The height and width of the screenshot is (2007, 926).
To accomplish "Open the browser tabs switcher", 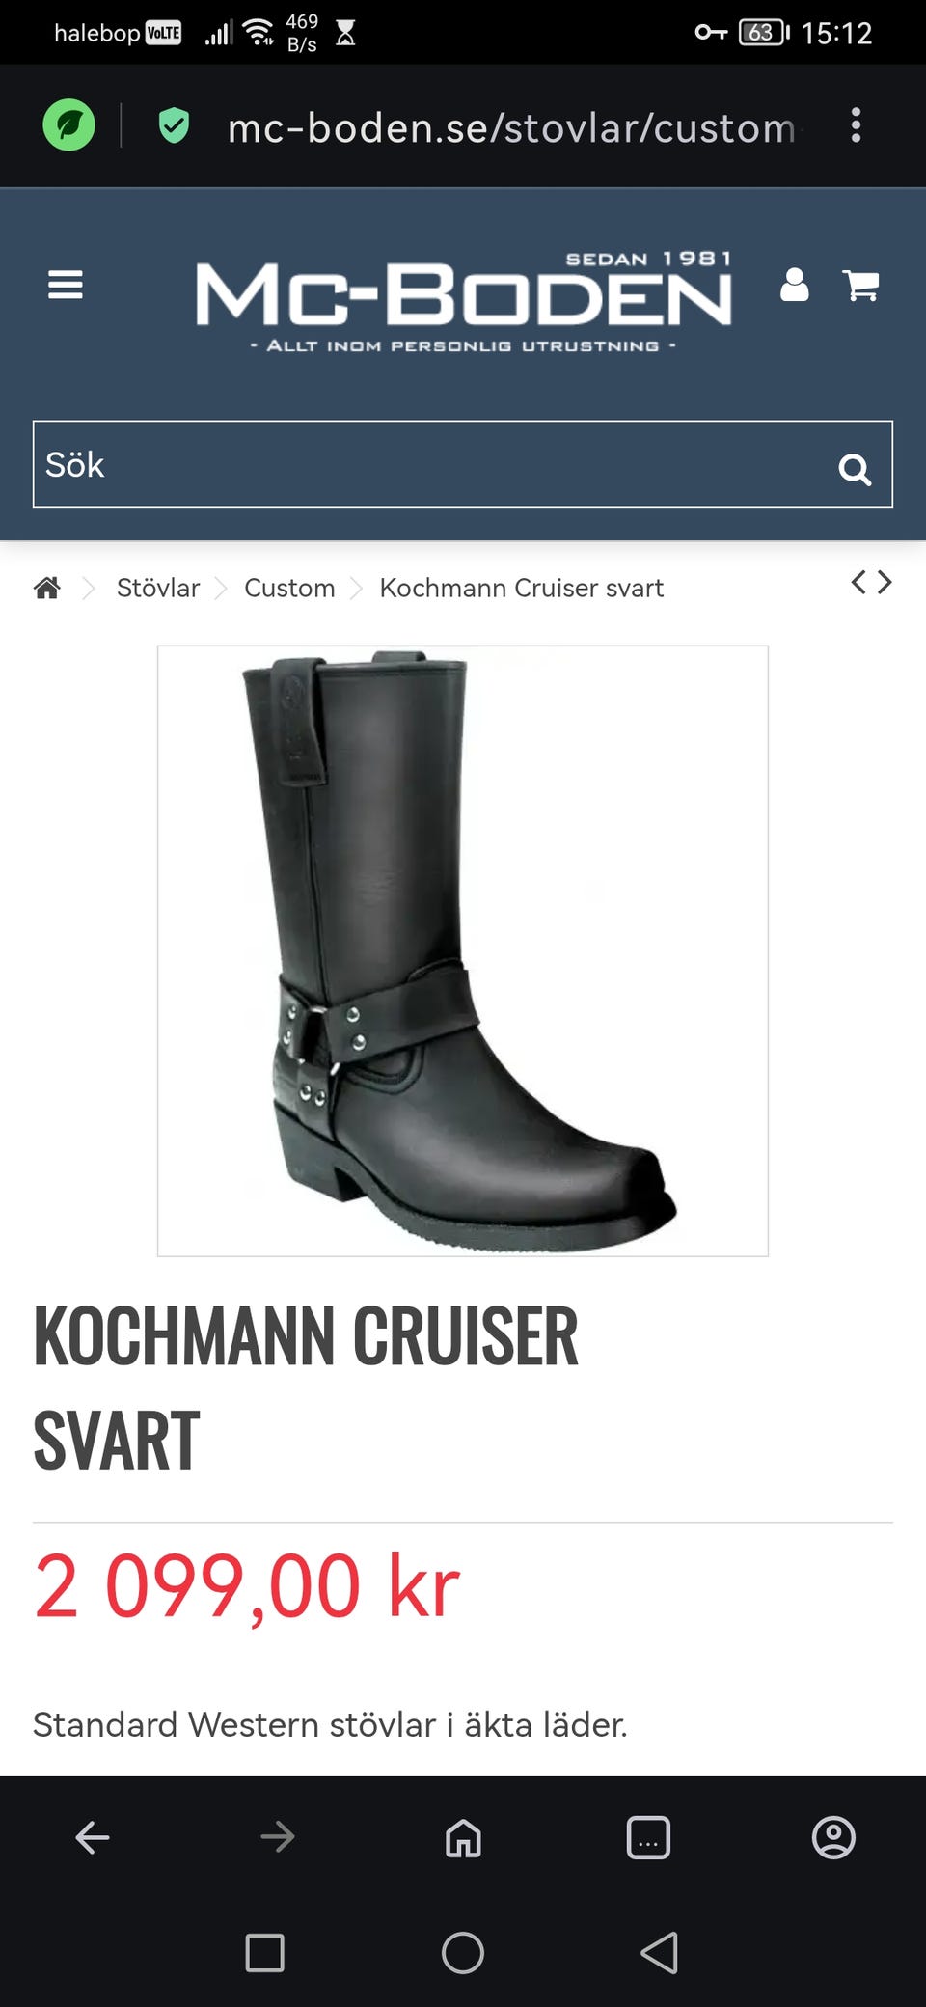I will (x=648, y=1837).
